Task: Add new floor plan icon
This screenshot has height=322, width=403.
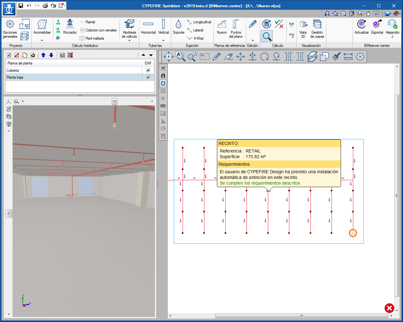Action: pyautogui.click(x=9, y=55)
